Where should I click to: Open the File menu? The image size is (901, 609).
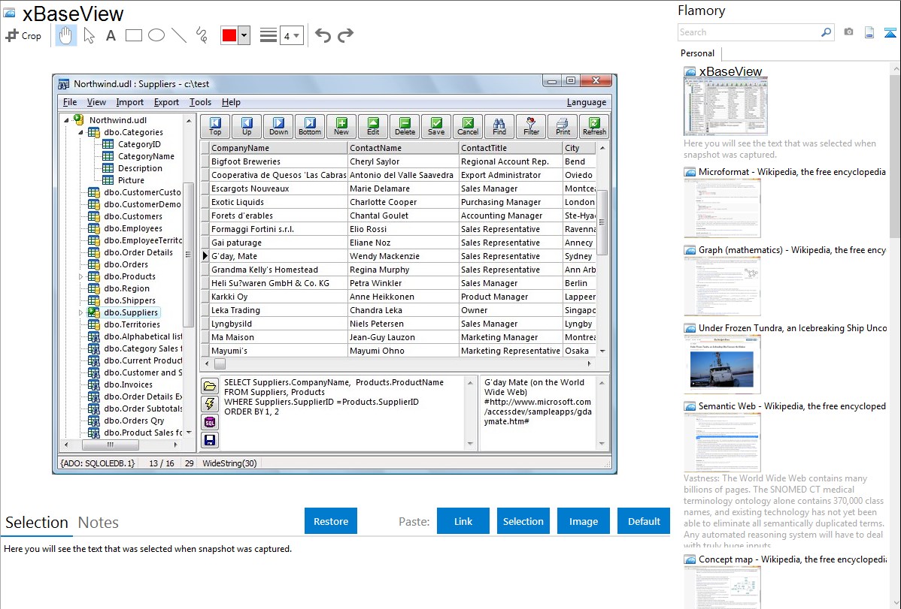coord(69,102)
